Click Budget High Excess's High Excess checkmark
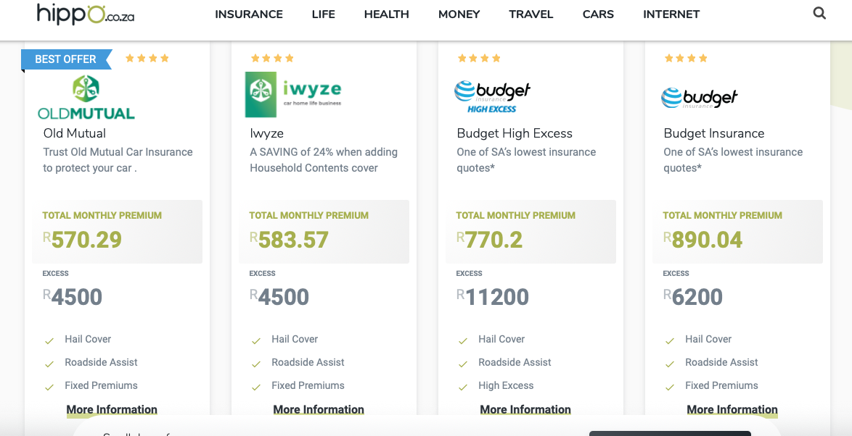The width and height of the screenshot is (852, 436). [463, 387]
